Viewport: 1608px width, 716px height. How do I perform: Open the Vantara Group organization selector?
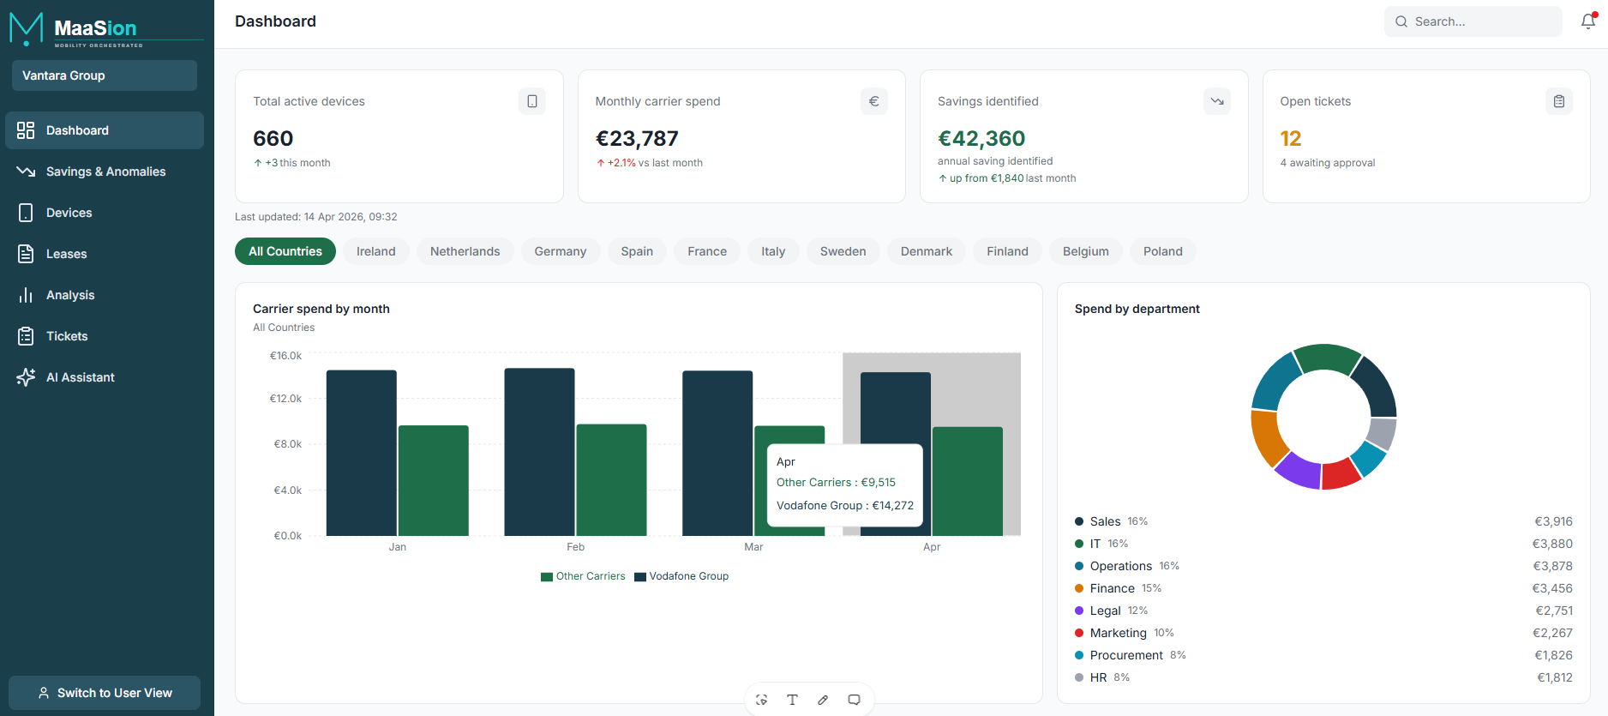[x=105, y=75]
